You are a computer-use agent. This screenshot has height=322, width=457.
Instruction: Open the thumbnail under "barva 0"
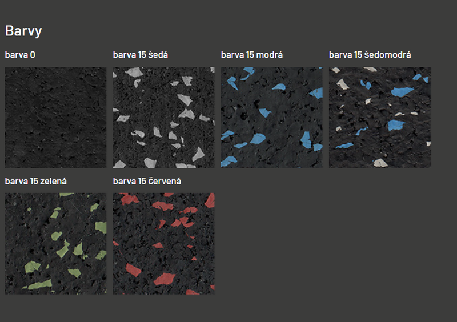(55, 117)
